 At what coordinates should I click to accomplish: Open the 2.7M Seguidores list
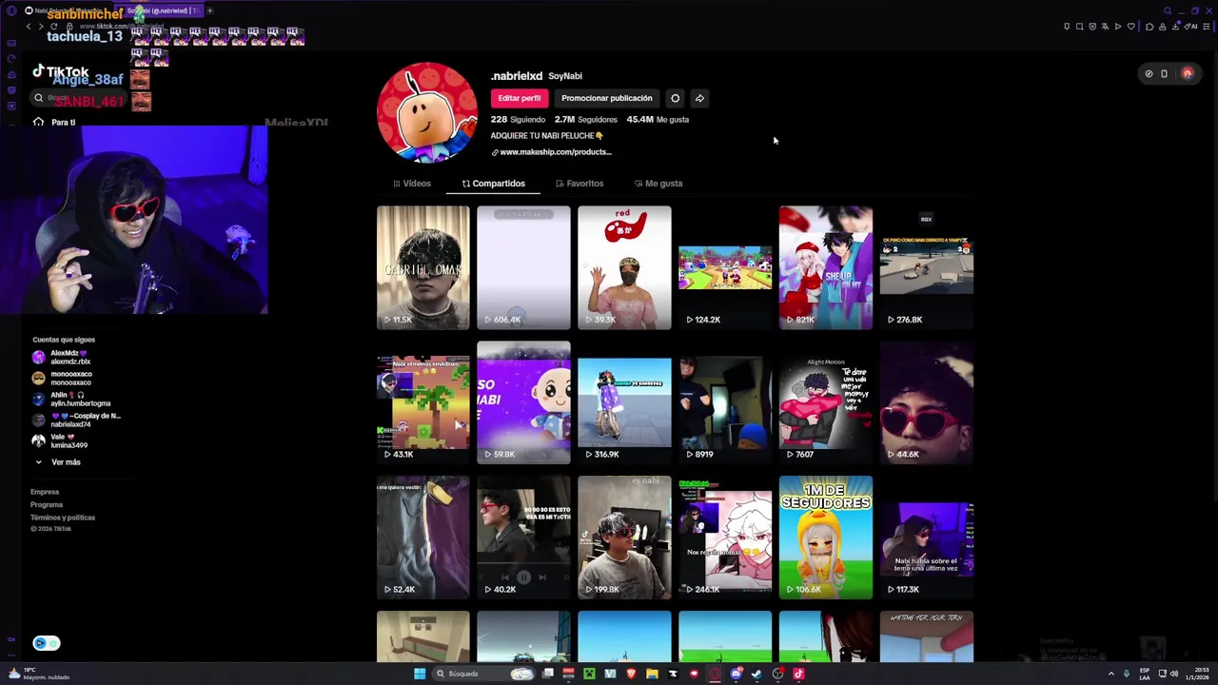(x=586, y=120)
